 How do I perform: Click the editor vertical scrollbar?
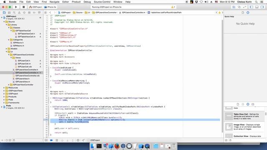(222, 76)
